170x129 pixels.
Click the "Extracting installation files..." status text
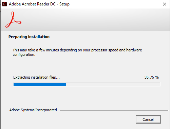click(x=36, y=77)
